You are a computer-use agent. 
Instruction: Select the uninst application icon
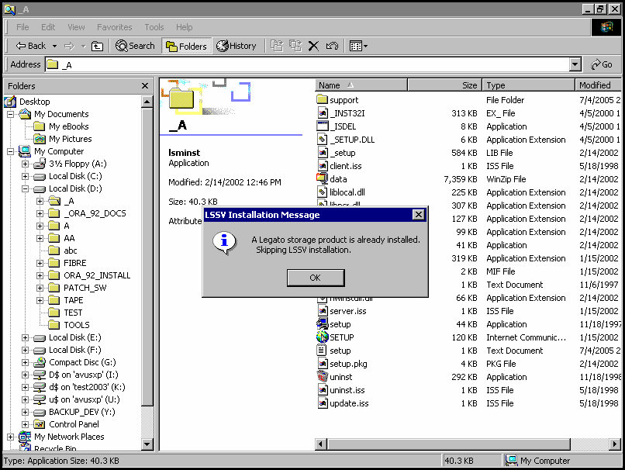pyautogui.click(x=322, y=377)
